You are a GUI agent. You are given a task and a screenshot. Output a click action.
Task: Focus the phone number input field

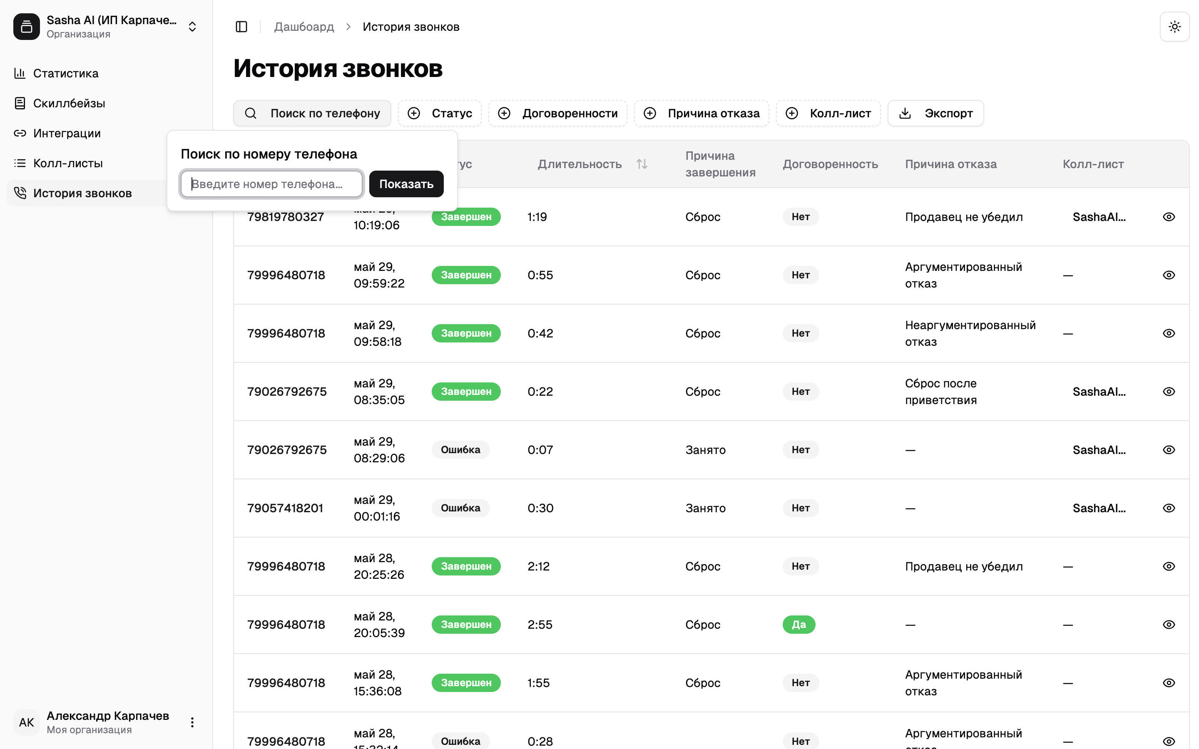click(271, 184)
